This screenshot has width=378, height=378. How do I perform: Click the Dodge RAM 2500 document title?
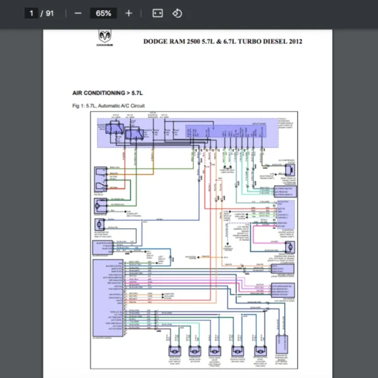[222, 42]
